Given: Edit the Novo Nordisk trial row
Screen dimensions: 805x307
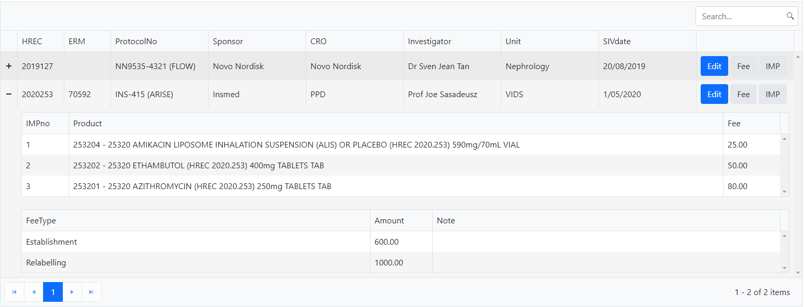Looking at the screenshot, I should pyautogui.click(x=714, y=66).
